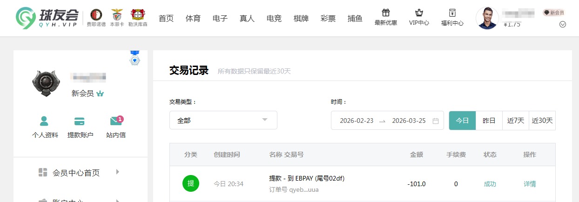The image size is (579, 202).
Task: Select the 近7天 time filter
Action: [516, 121]
